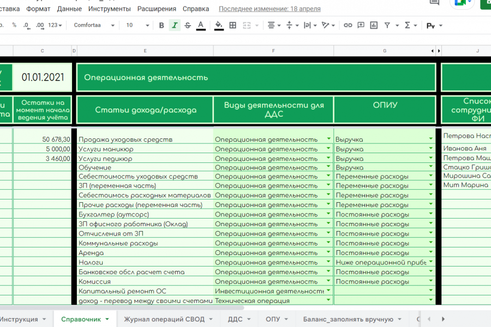The width and height of the screenshot is (491, 327).
Task: Click the Последнее изменение: 18 апреля link
Action: 270,9
